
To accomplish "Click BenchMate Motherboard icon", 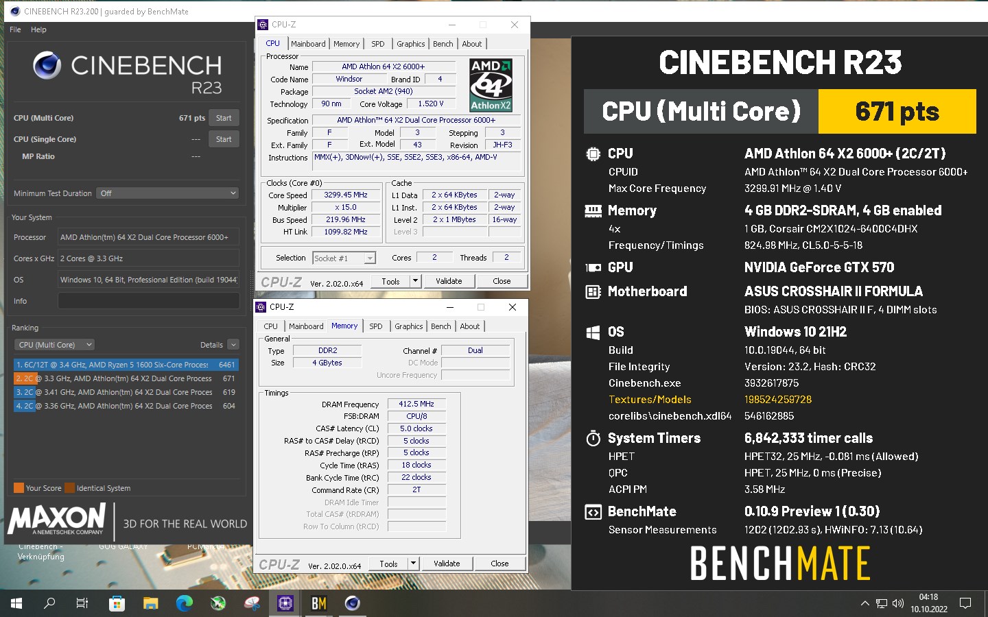I will [x=593, y=292].
